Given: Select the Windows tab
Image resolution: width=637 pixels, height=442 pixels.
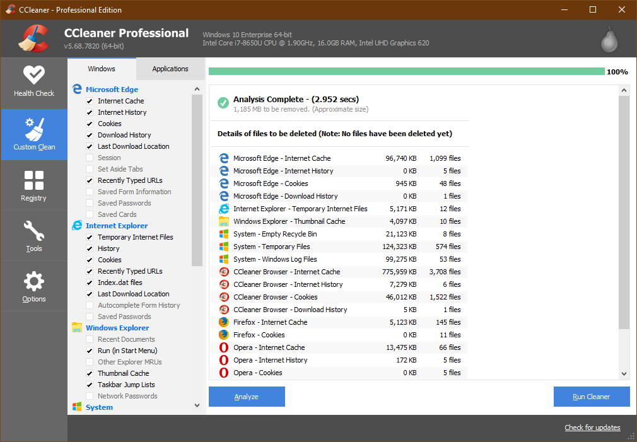Looking at the screenshot, I should (101, 69).
